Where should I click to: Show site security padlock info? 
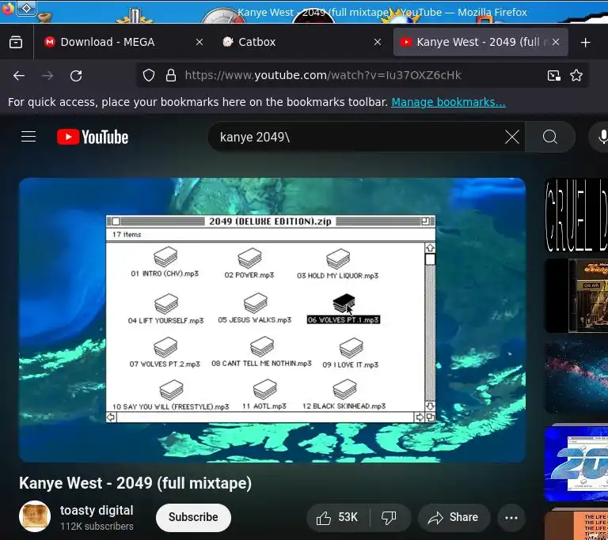[x=171, y=75]
